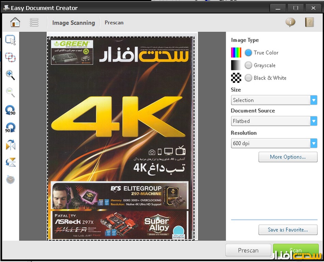
Task: Zoom out of the scanned preview
Action: [10, 92]
